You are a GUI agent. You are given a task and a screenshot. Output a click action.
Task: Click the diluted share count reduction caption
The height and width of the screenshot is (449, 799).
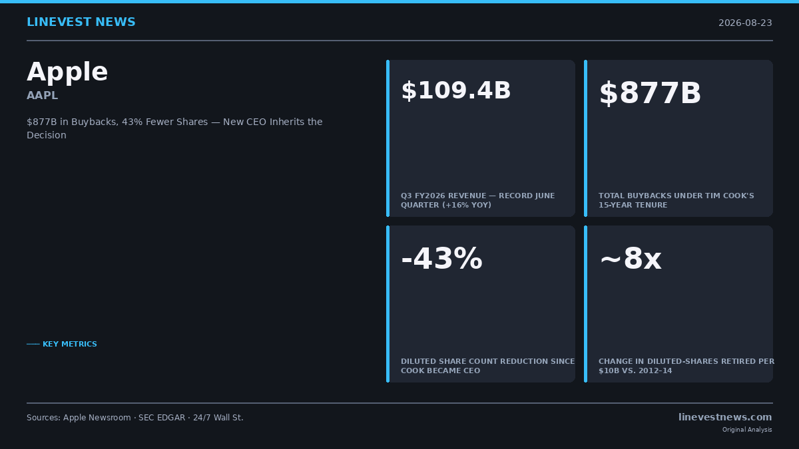point(487,366)
